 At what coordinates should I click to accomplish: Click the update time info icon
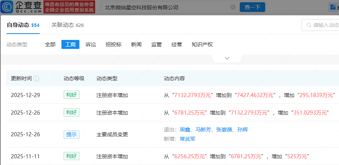(x=36, y=79)
